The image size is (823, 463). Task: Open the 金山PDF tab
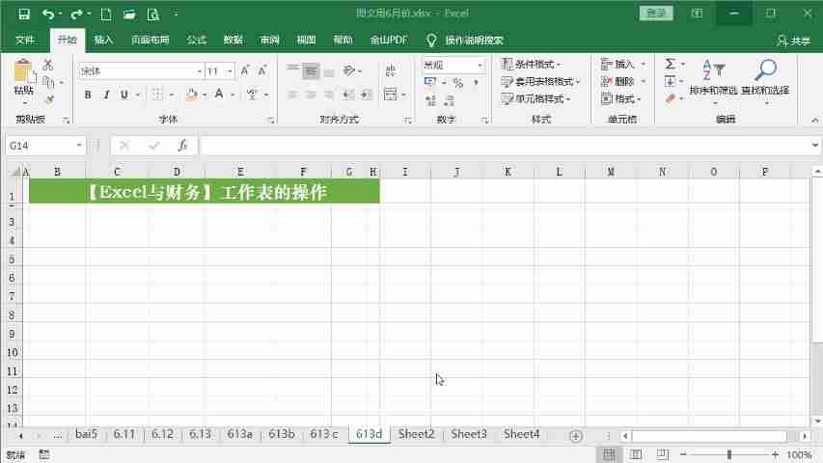coord(389,40)
